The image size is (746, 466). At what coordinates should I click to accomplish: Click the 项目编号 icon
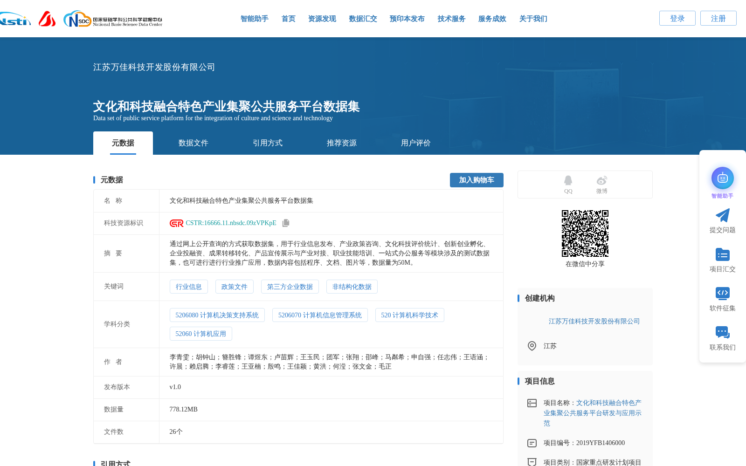coord(532,443)
